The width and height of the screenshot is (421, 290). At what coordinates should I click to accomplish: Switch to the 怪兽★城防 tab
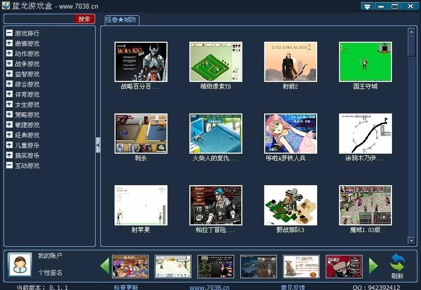pyautogui.click(x=121, y=20)
